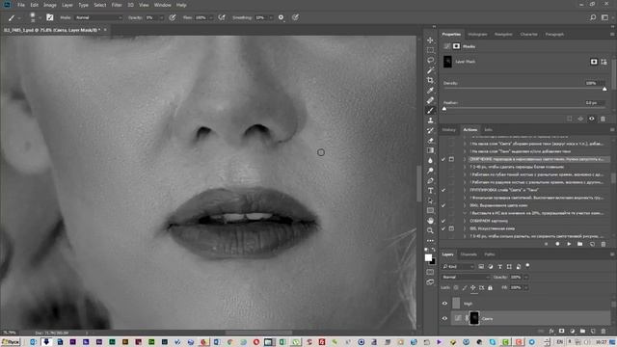Select the Magic Wand tool
The height and width of the screenshot is (347, 617).
pos(431,70)
